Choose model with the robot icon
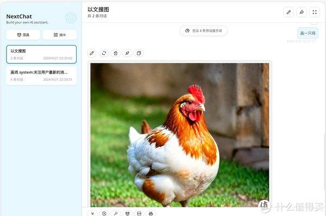This screenshot has height=216, width=326. [x=151, y=213]
